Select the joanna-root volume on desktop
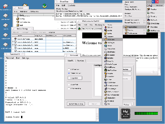 pyautogui.click(x=6, y=17)
